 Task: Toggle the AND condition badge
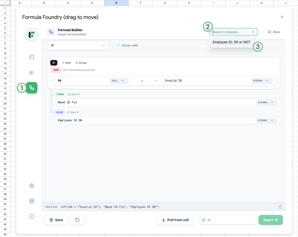(x=56, y=70)
